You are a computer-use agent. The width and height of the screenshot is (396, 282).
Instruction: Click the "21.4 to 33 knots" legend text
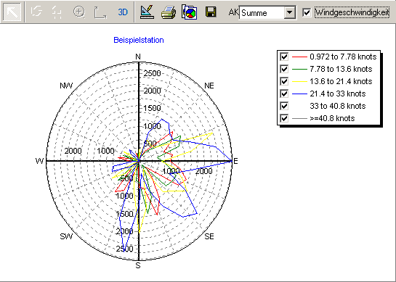tap(338, 94)
